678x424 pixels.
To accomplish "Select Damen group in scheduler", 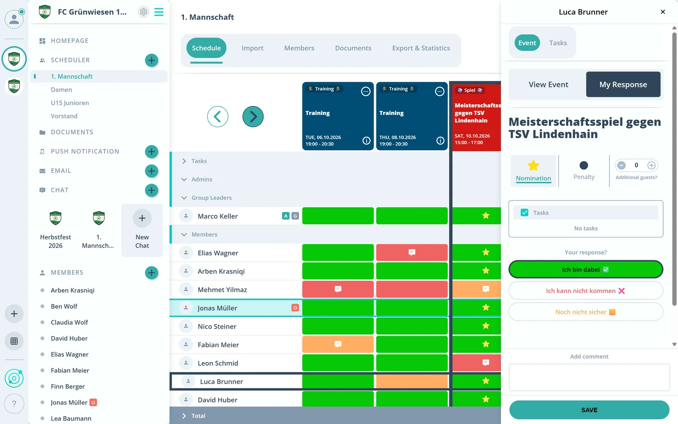I will 61,90.
